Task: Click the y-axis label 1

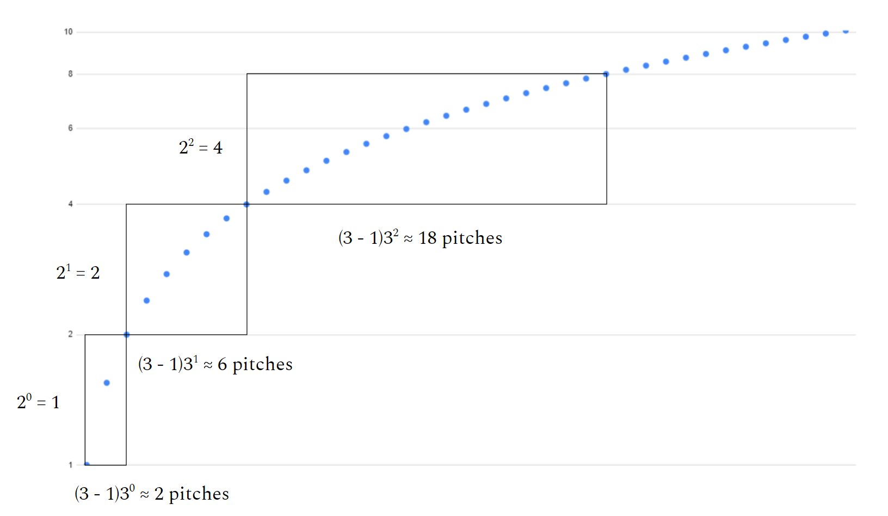Action: click(x=70, y=465)
